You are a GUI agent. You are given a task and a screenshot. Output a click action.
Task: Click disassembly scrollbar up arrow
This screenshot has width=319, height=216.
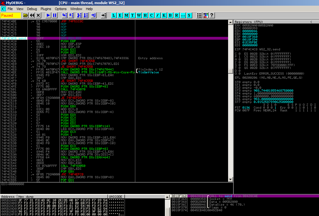coord(231,22)
